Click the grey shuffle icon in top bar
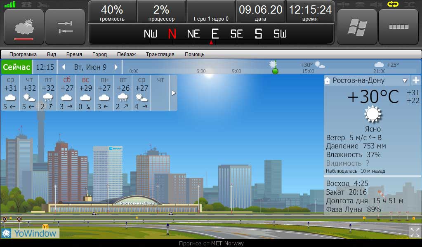 409,5
